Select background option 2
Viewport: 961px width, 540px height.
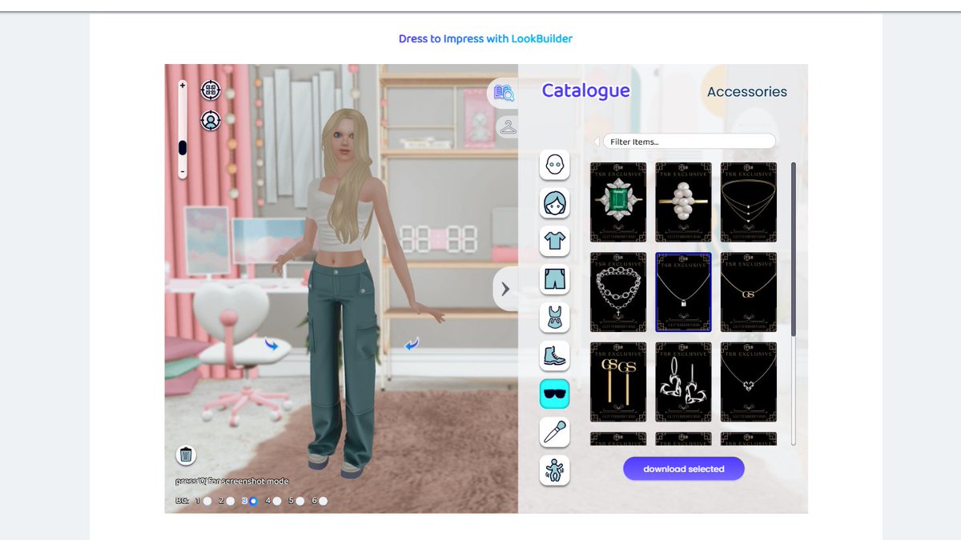pos(231,501)
